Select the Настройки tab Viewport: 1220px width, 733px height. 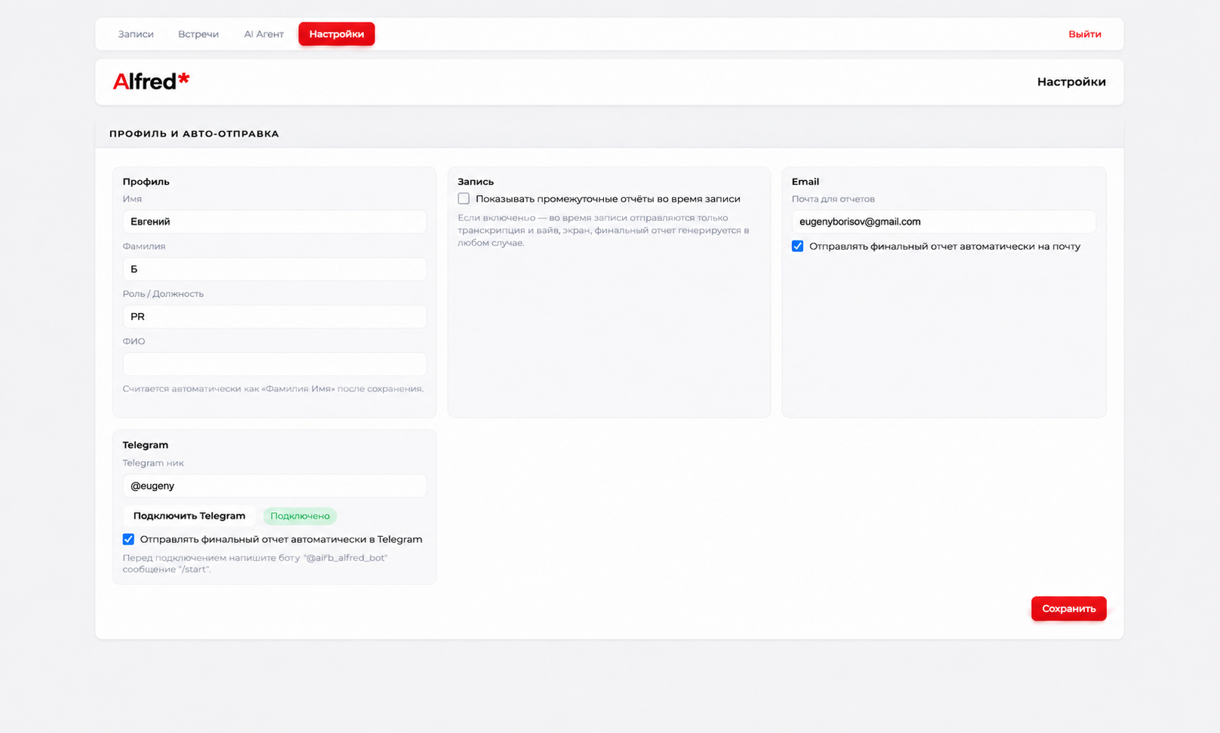click(x=336, y=34)
